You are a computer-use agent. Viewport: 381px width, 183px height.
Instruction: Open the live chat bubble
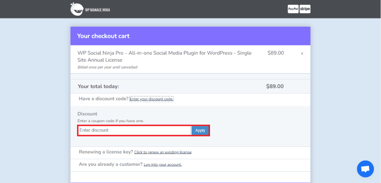pyautogui.click(x=365, y=169)
